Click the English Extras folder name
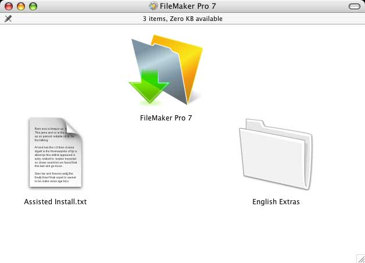The height and width of the screenshot is (263, 365). point(276,201)
